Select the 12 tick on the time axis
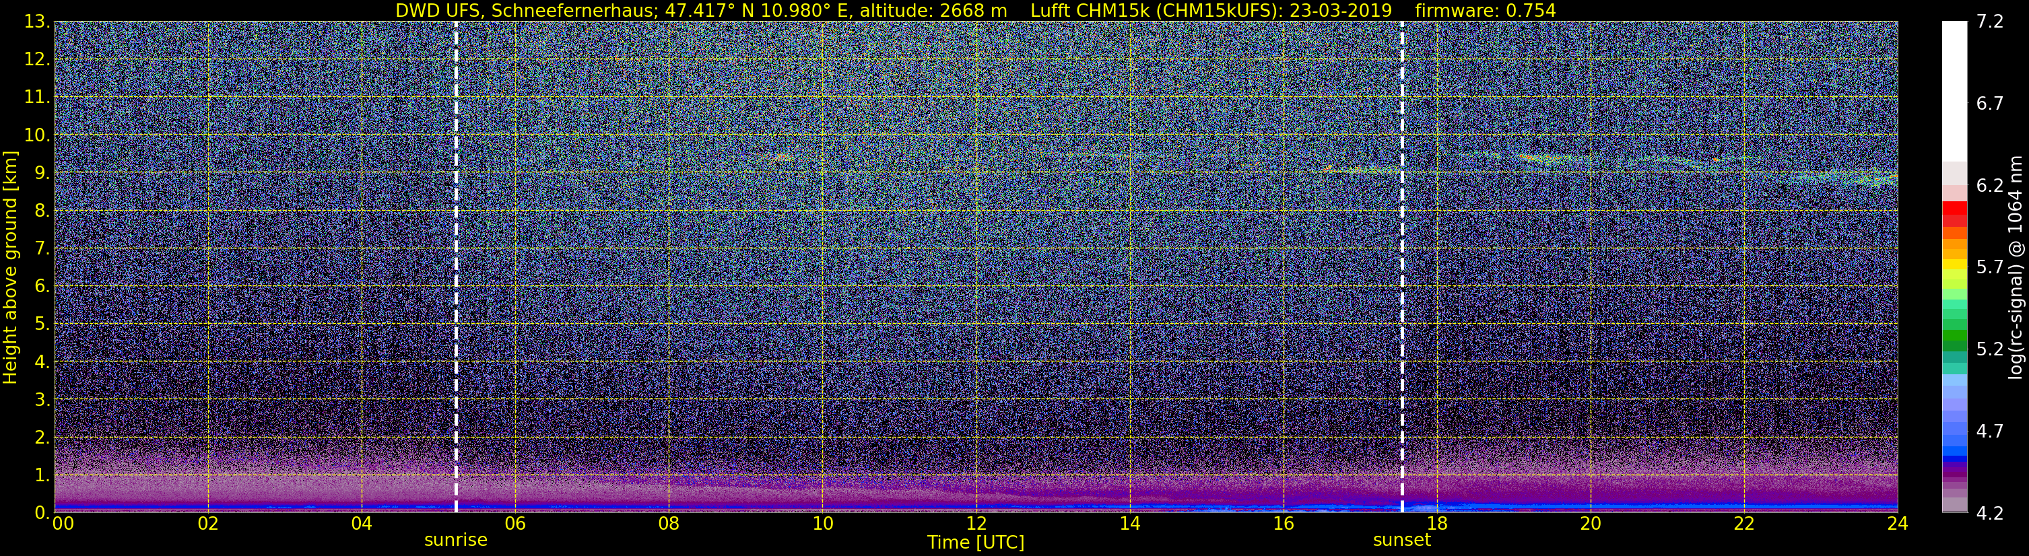The image size is (2029, 556). (x=976, y=524)
